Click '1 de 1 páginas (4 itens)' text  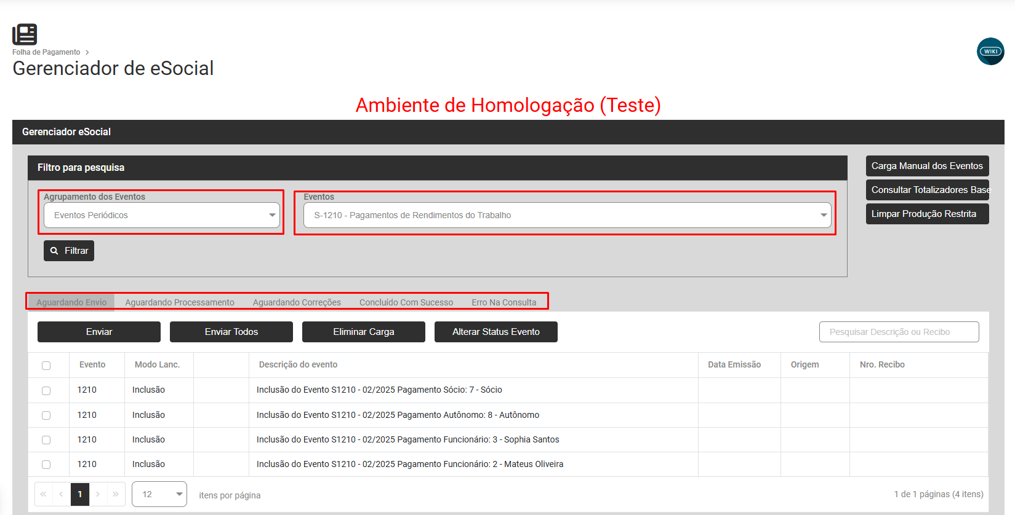[x=939, y=494]
